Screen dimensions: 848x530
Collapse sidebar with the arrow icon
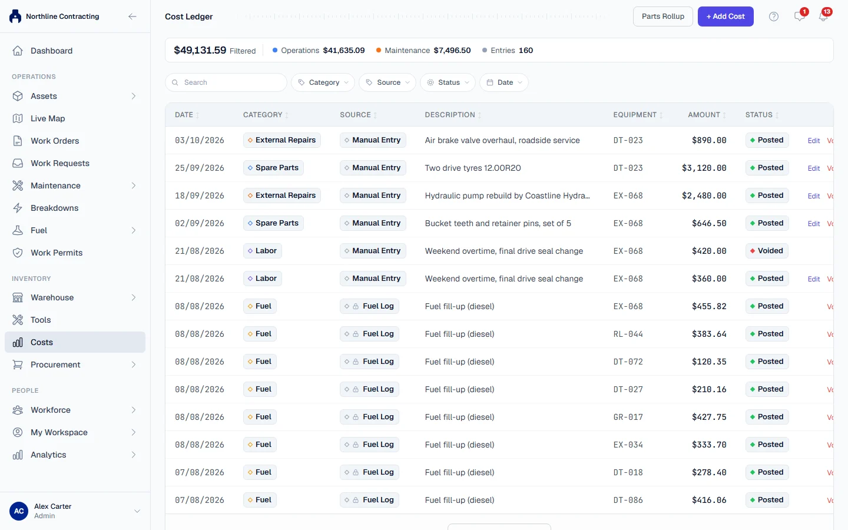point(132,16)
